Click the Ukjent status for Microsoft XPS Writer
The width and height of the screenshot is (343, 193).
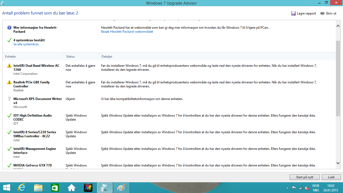tap(70, 99)
